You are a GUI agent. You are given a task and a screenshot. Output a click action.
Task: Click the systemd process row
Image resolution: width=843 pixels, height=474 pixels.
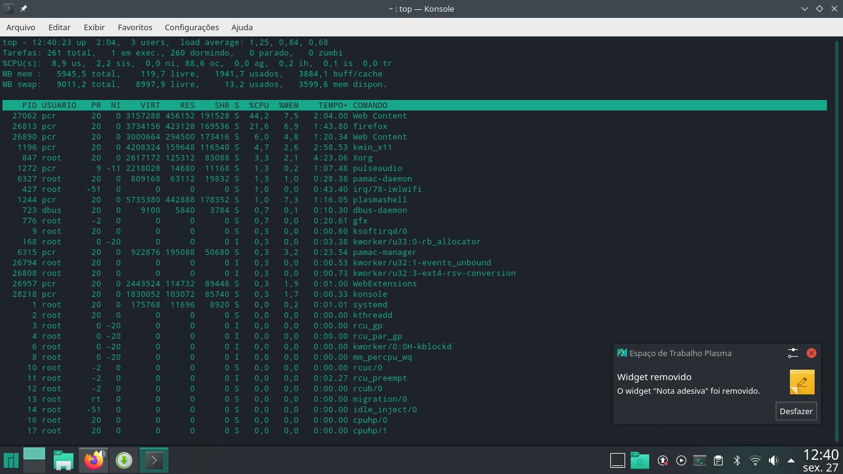click(415, 305)
